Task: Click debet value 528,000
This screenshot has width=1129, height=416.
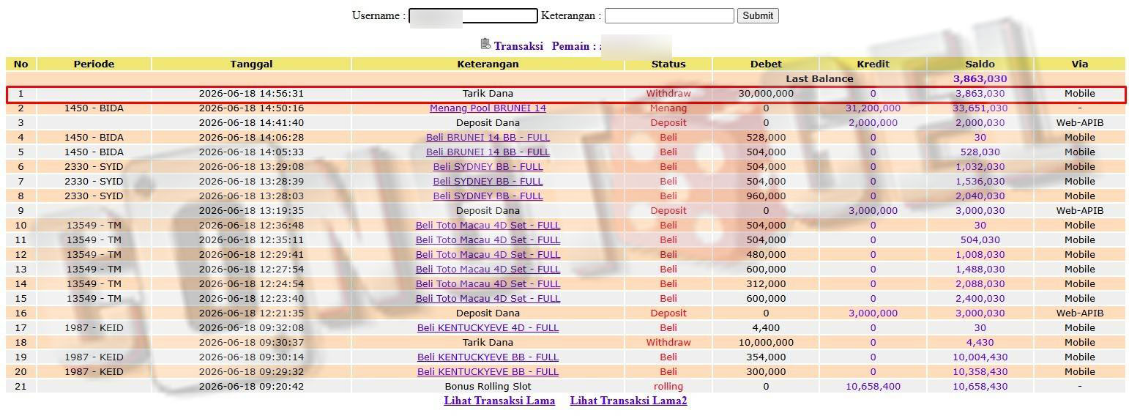Action: coord(766,137)
